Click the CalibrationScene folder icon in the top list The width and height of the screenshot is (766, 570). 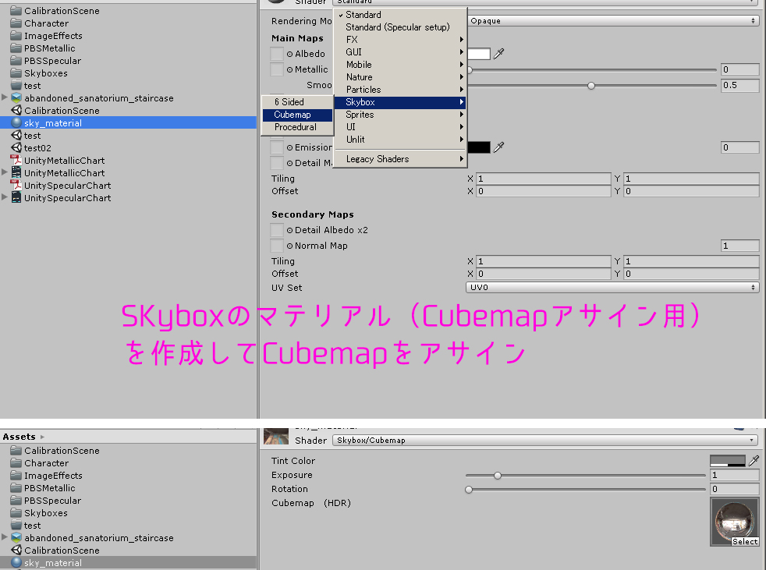(16, 10)
